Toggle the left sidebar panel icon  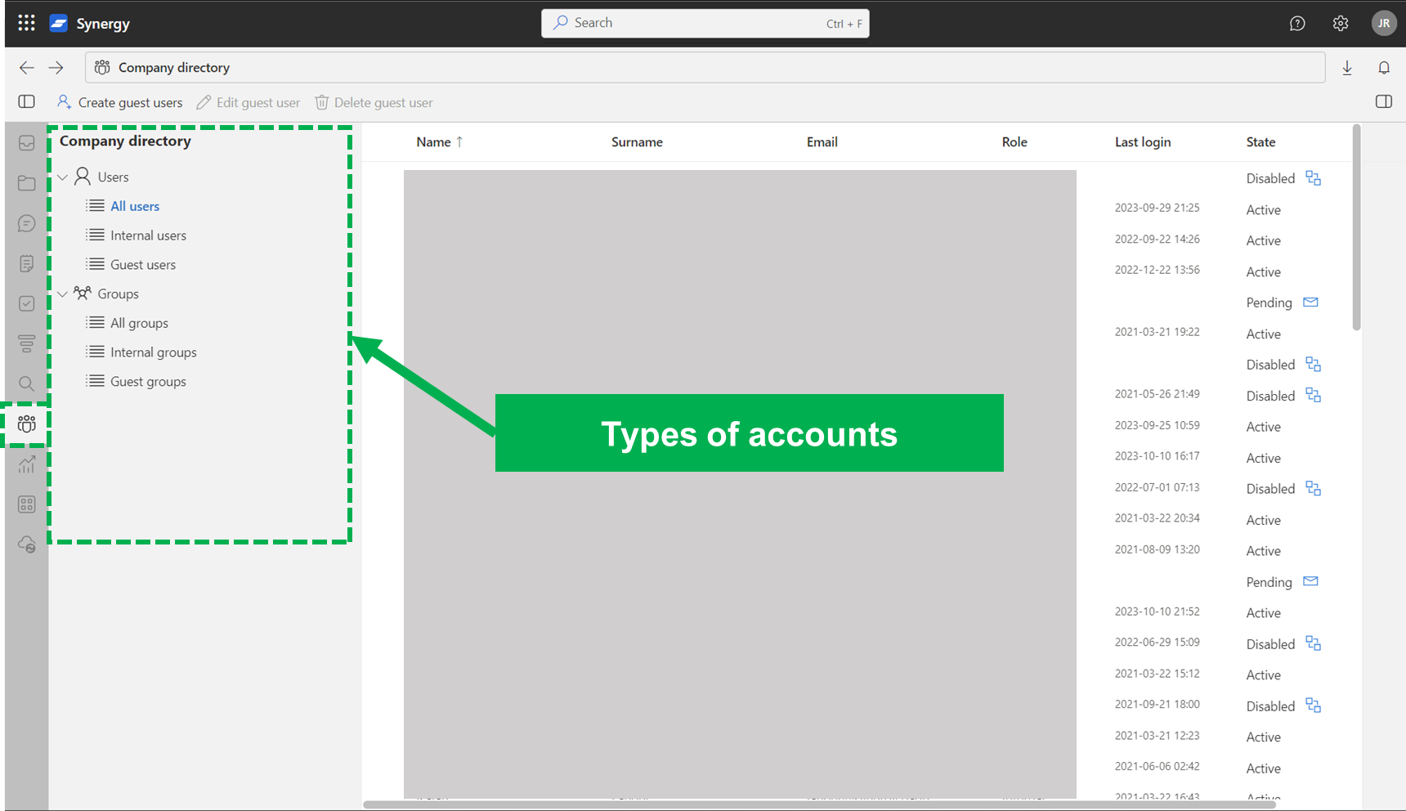click(26, 102)
